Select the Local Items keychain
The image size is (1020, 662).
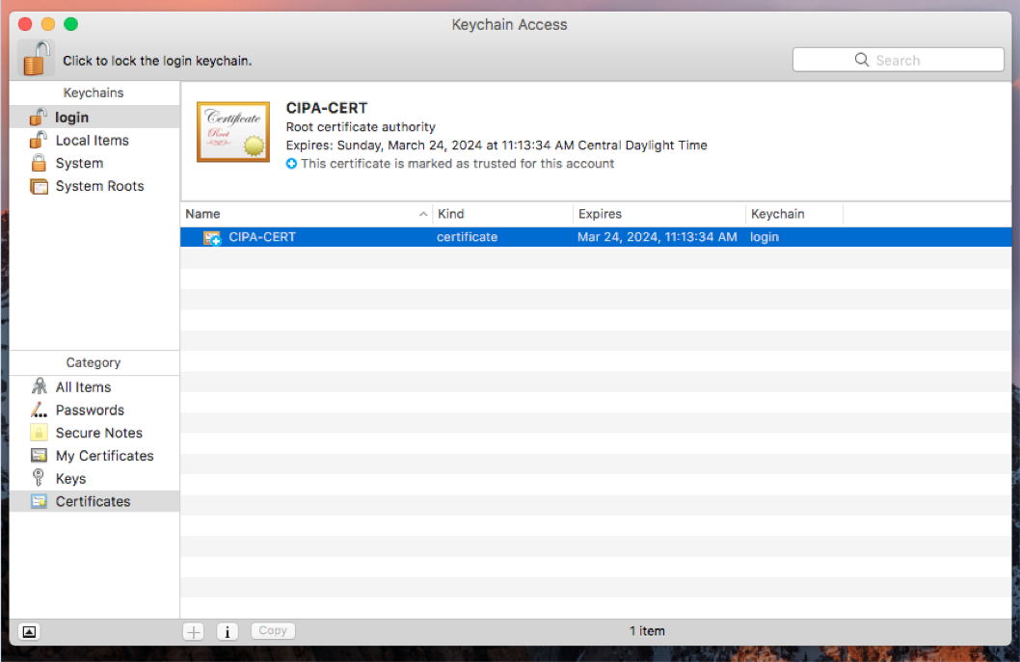click(x=92, y=141)
